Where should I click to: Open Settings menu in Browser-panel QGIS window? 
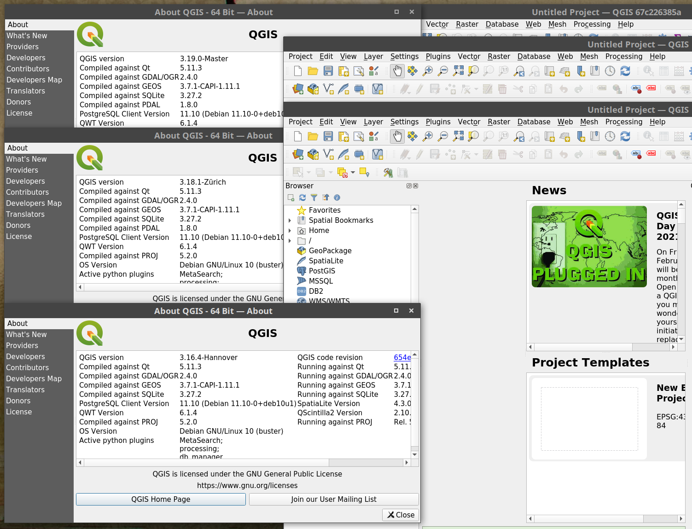(x=404, y=122)
